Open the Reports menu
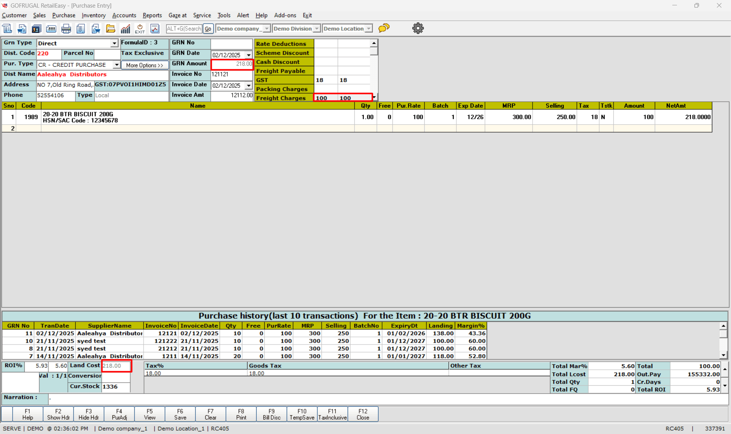The width and height of the screenshot is (731, 434). [x=152, y=15]
